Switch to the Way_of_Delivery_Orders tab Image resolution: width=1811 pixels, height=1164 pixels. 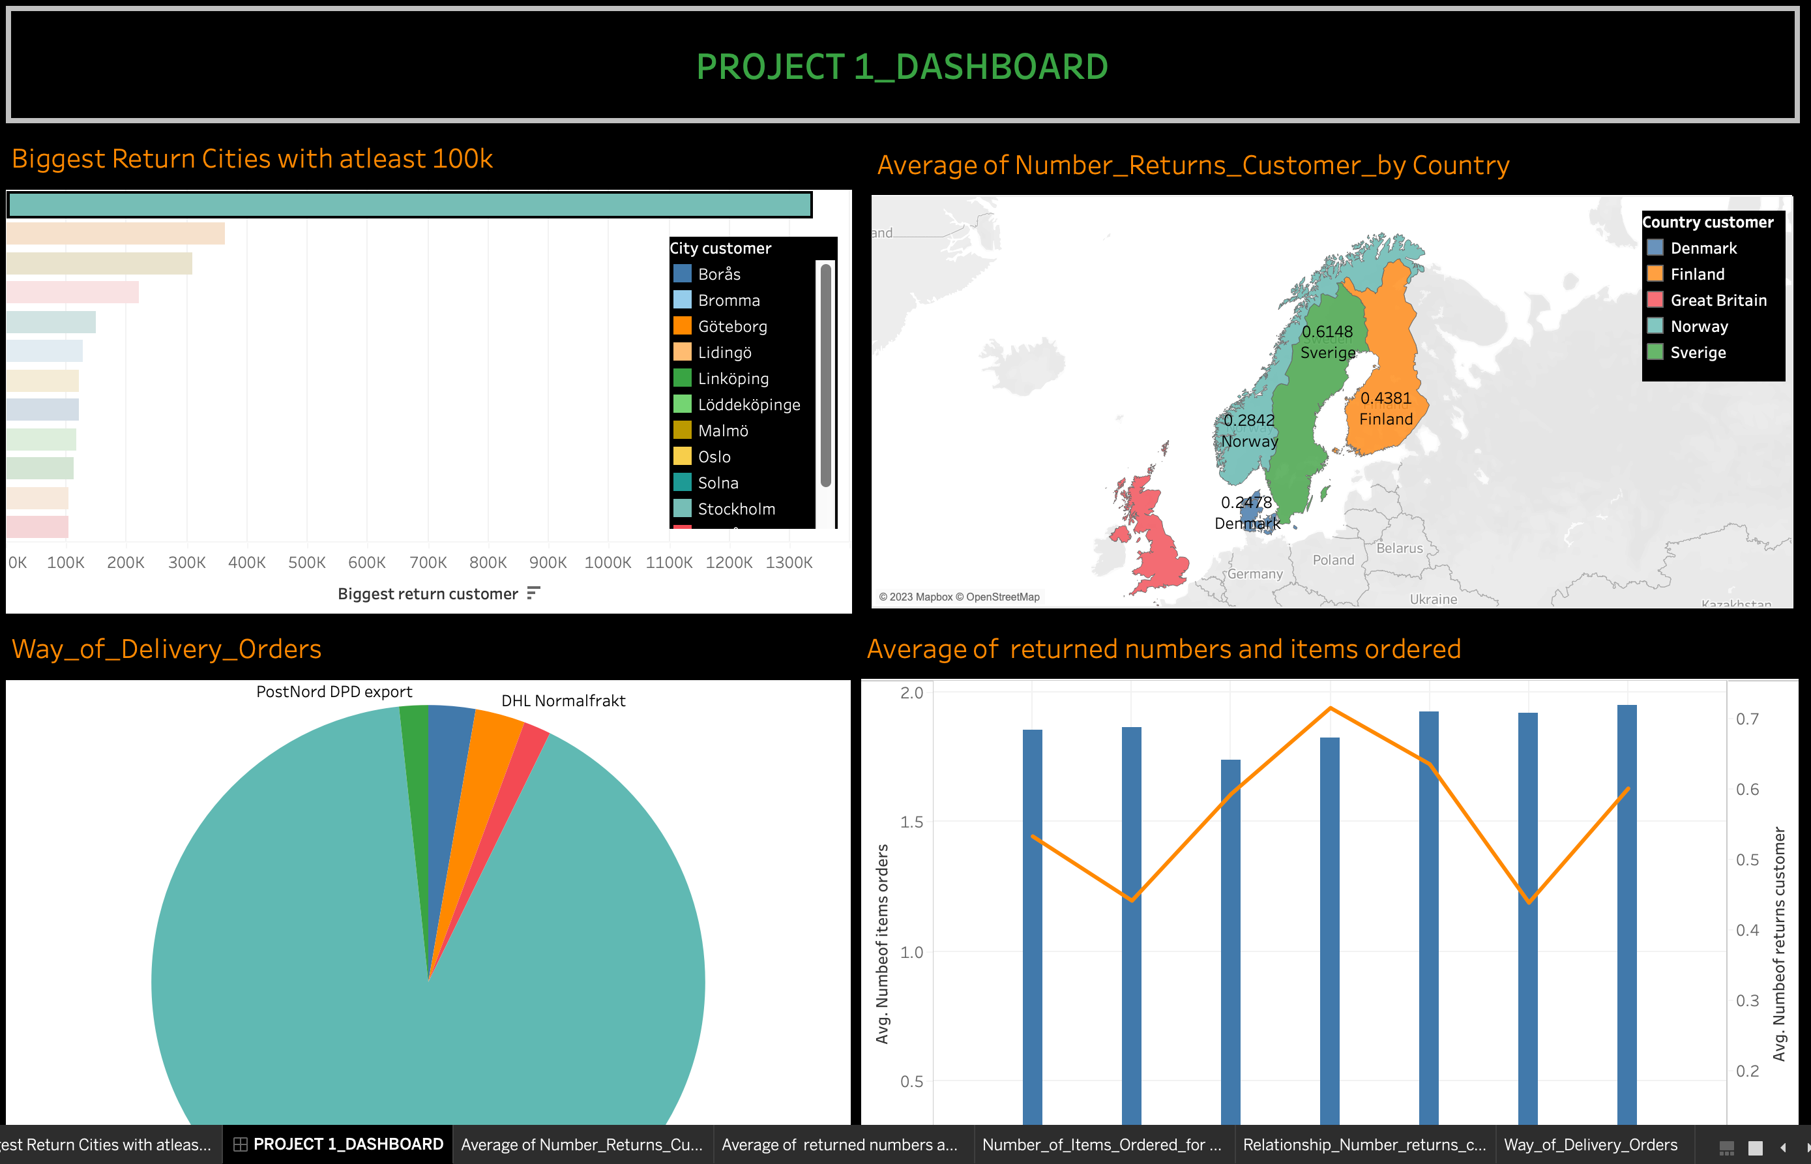[x=1591, y=1144]
